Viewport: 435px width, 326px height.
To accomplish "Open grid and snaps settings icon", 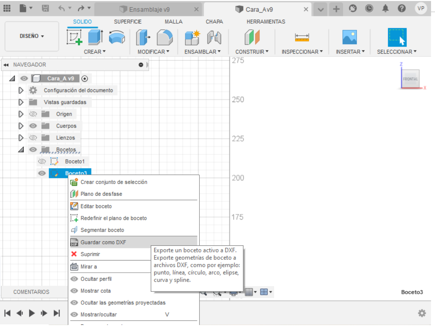I will [x=249, y=292].
